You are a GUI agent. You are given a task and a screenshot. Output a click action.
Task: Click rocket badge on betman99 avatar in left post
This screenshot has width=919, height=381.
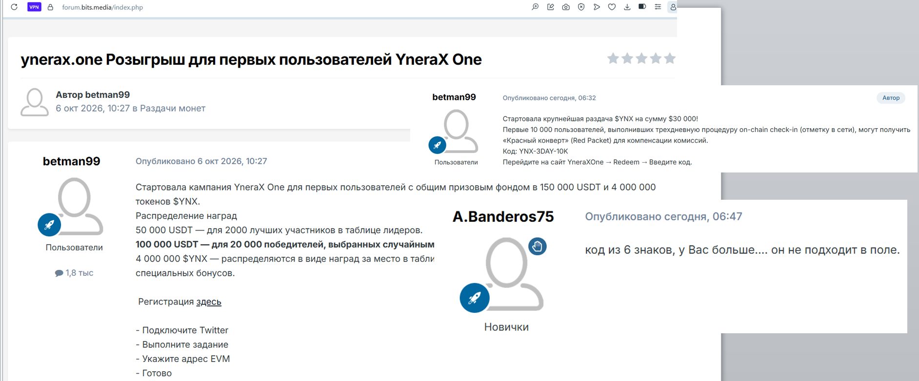(49, 225)
